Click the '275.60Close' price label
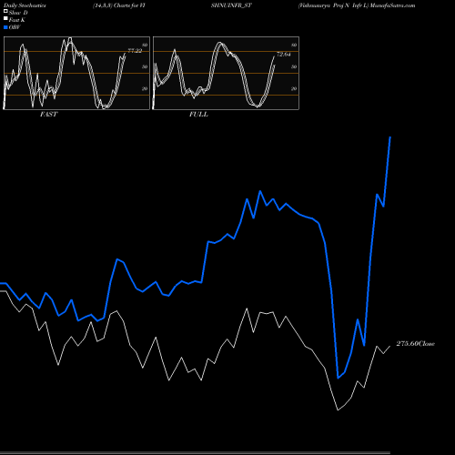The width and height of the screenshot is (455, 455). 416,344
